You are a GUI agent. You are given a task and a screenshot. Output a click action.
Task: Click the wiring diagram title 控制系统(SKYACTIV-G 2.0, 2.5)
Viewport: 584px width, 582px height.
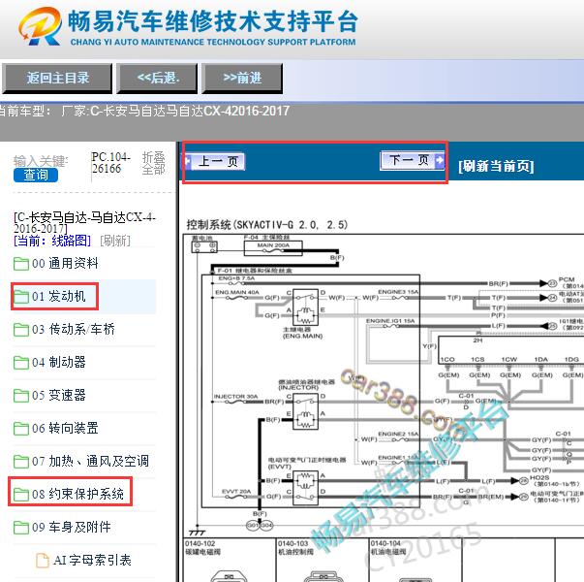(267, 225)
